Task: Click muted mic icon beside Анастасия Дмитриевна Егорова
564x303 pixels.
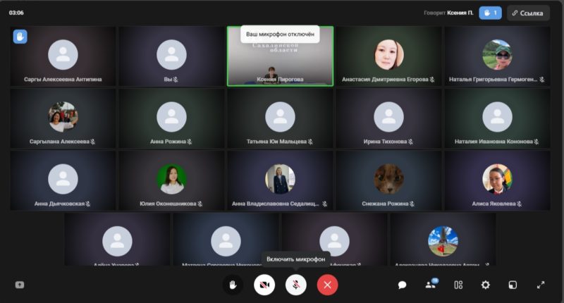Action: (432, 80)
